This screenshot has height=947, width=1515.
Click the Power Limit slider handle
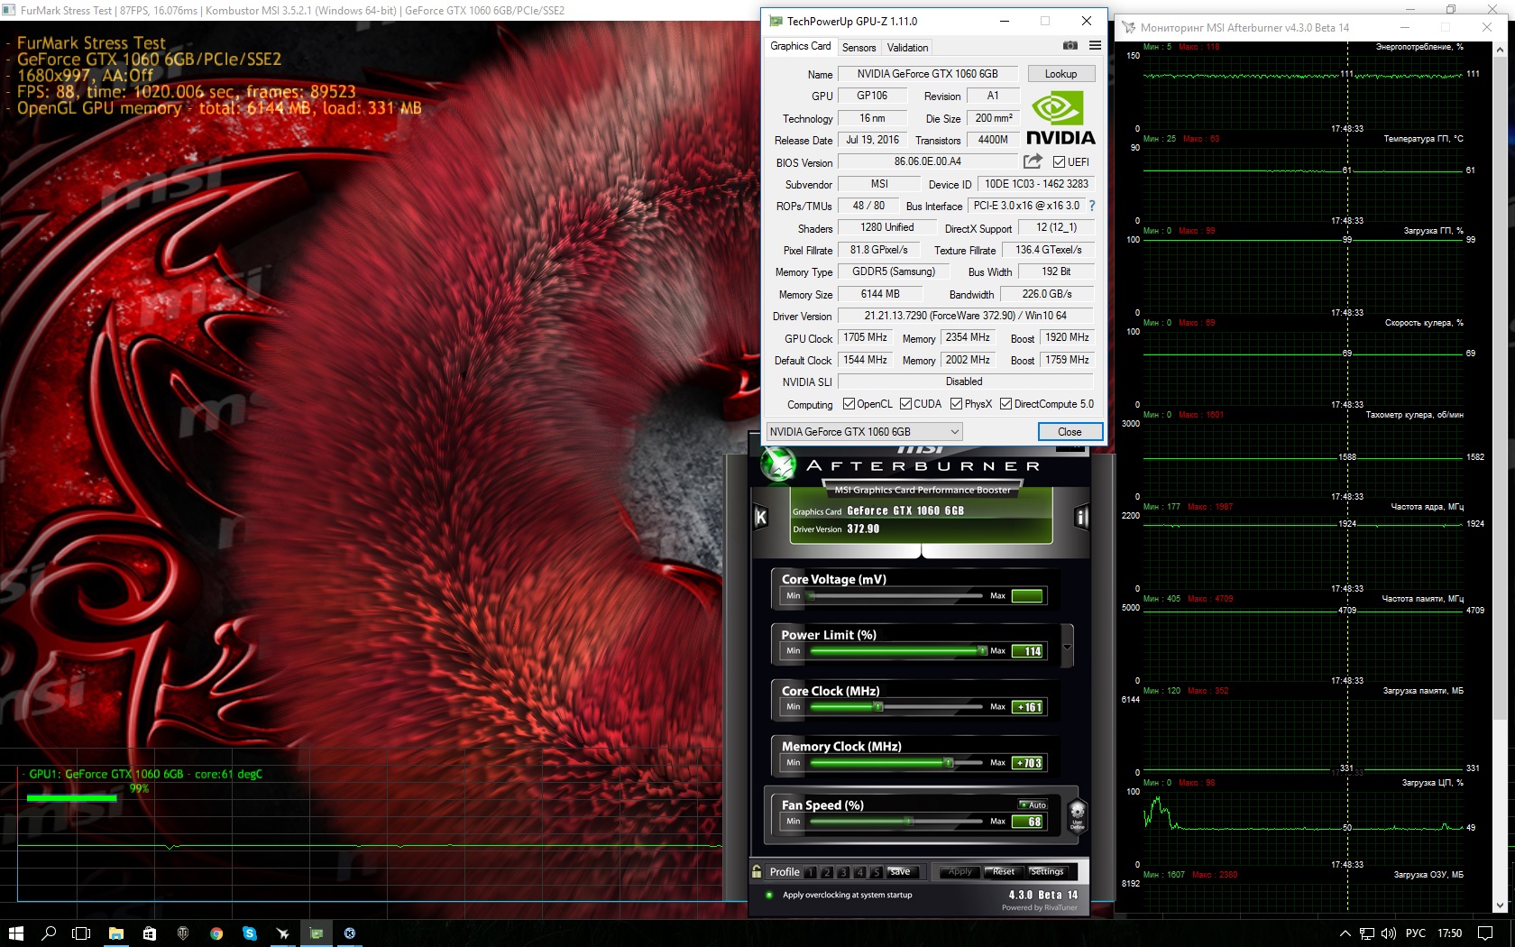(x=982, y=650)
